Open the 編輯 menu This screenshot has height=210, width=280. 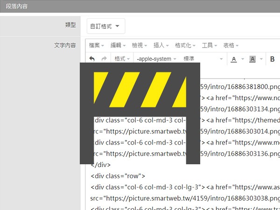tap(118, 45)
